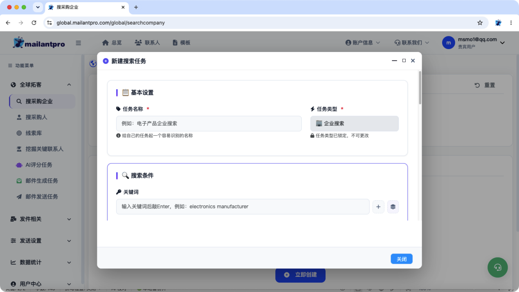Viewport: 519px width, 292px height.
Task: Open green customer support chat bubble
Action: tap(498, 268)
